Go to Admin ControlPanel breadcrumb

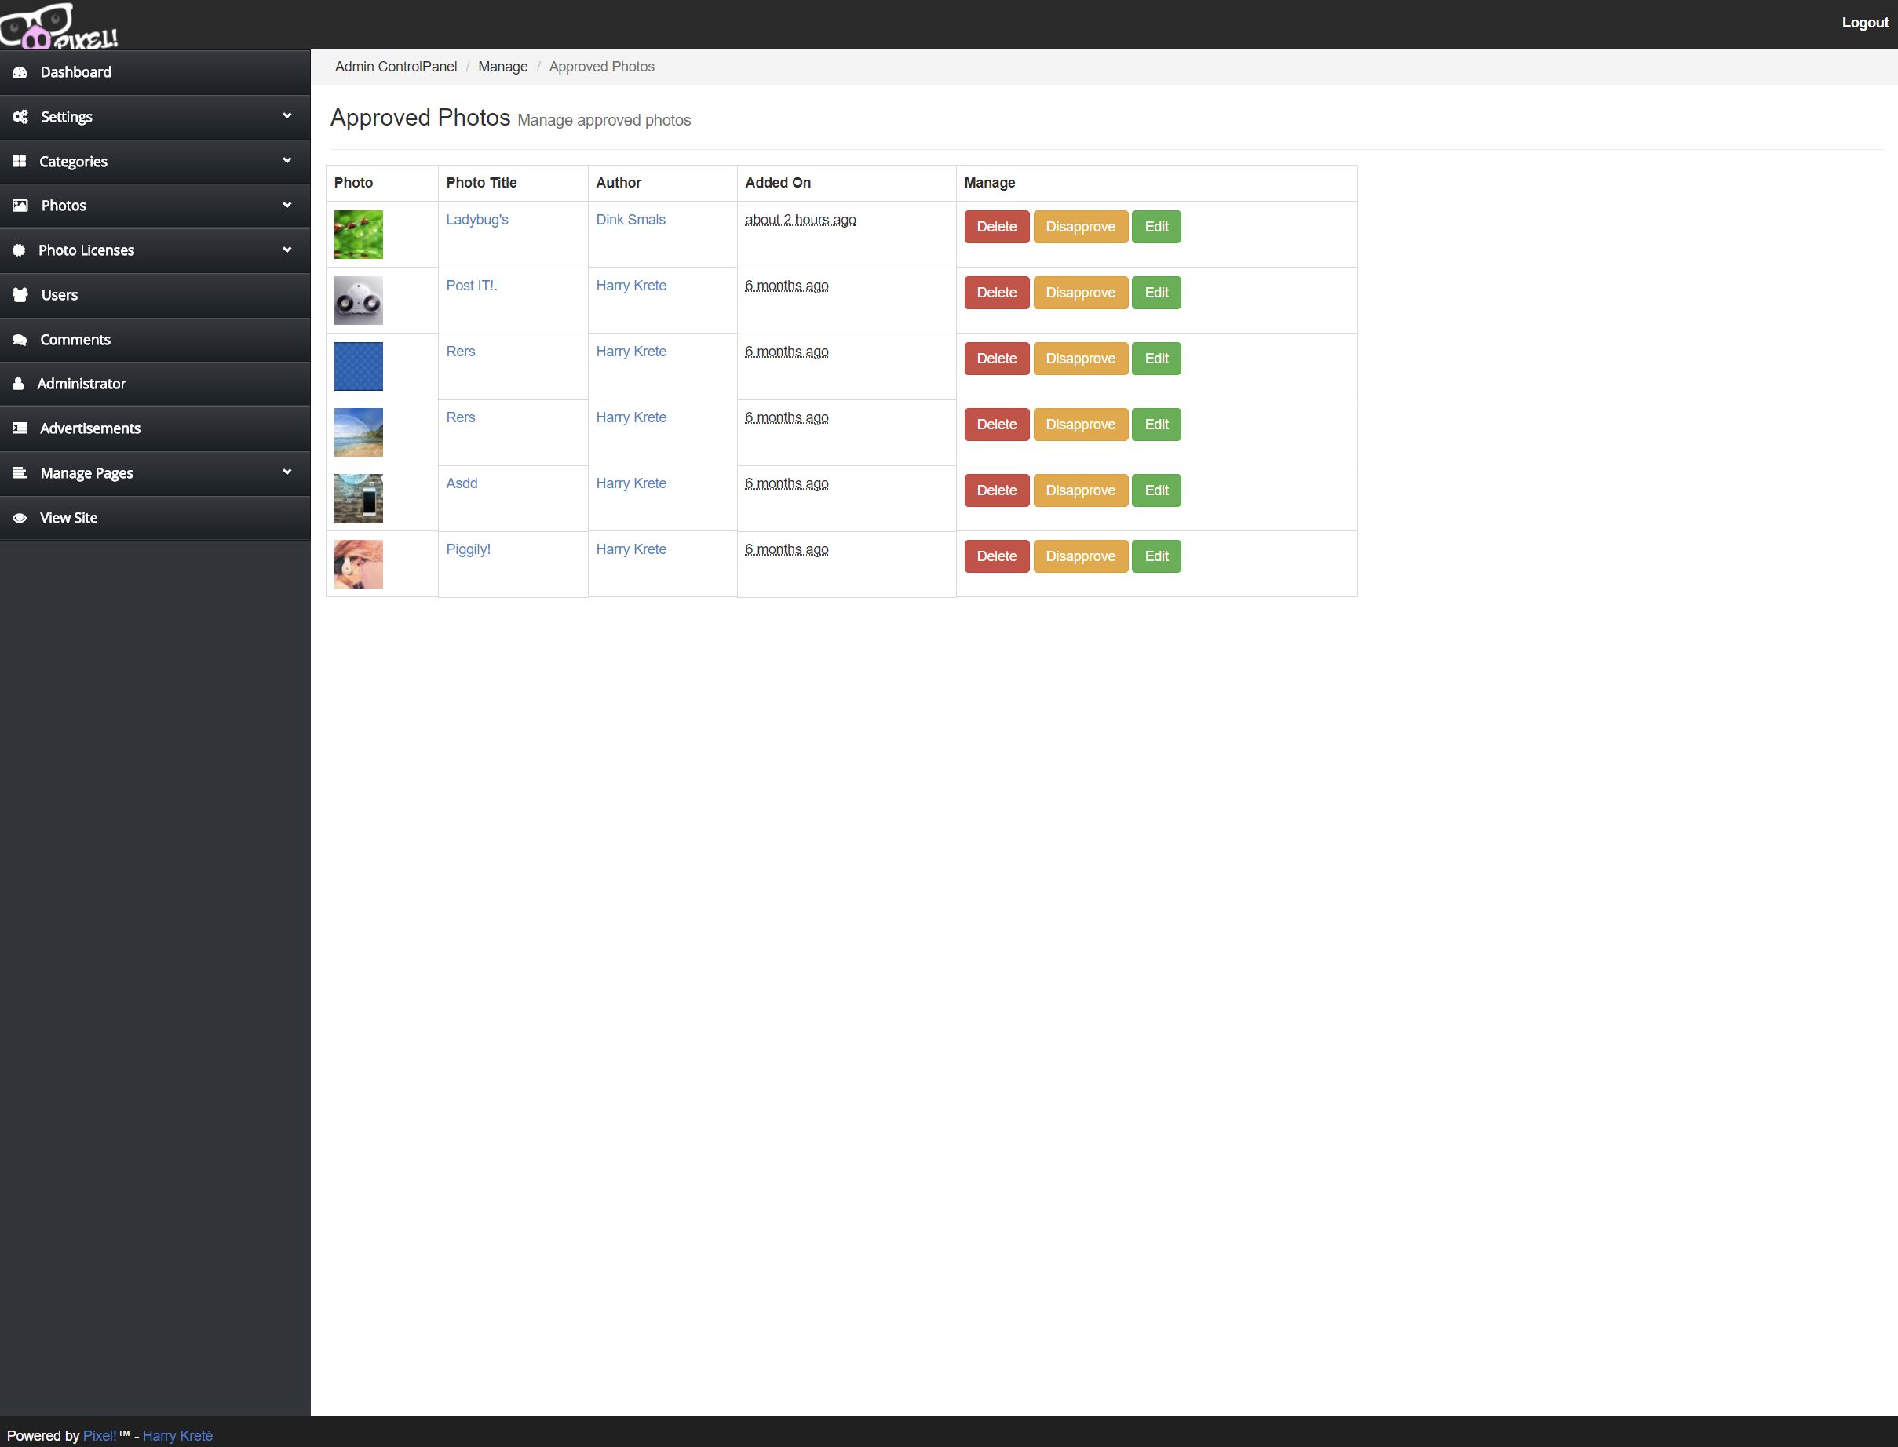coord(396,67)
